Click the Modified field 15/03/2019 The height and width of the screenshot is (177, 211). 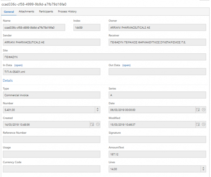[x=152, y=124]
